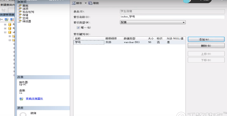The width and height of the screenshot is (227, 116).
Task: Click the 删除(R) button
Action: tap(206, 46)
